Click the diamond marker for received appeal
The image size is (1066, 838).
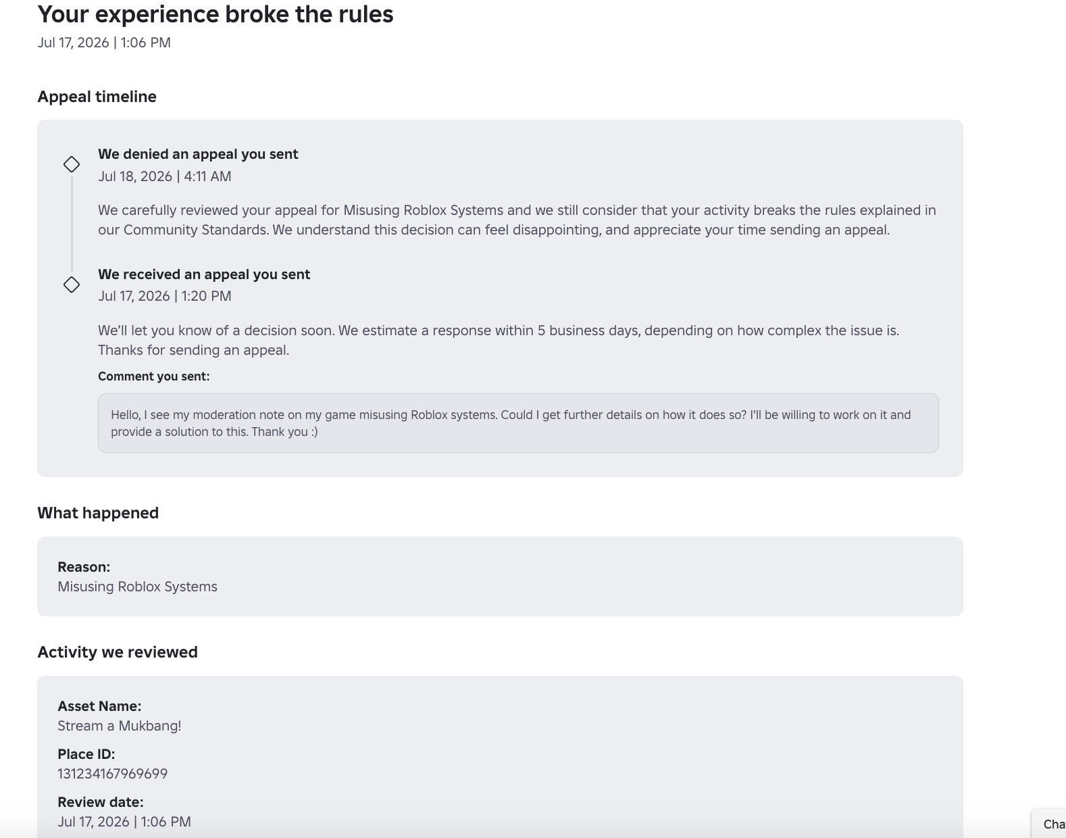coord(72,285)
